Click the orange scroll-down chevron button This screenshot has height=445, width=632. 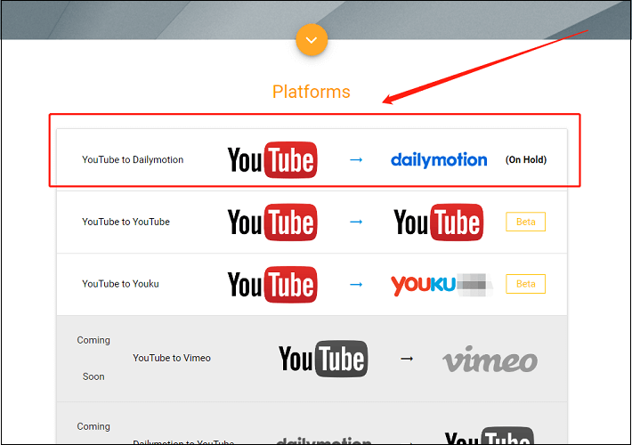(312, 40)
